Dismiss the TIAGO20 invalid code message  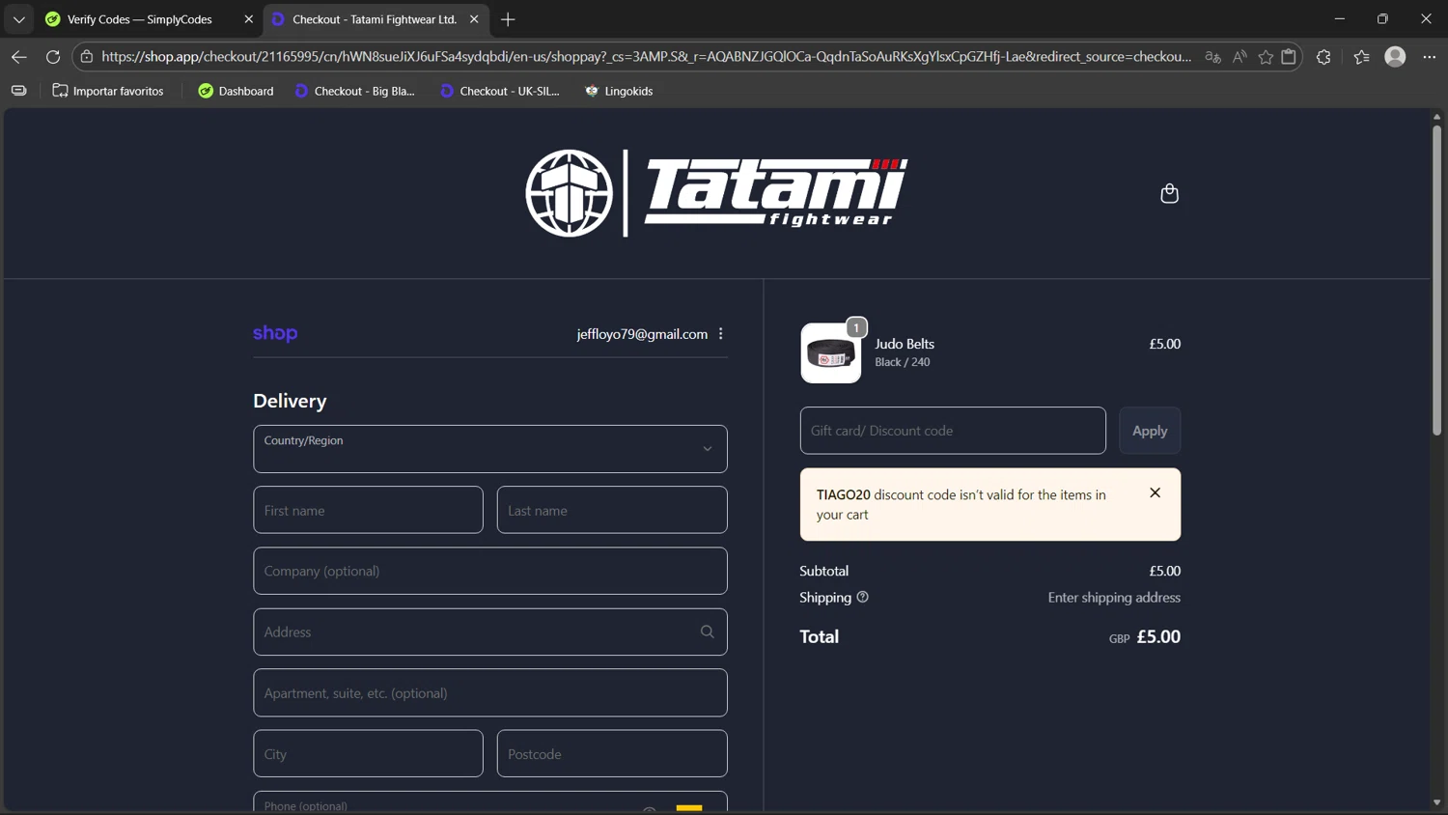point(1155,492)
